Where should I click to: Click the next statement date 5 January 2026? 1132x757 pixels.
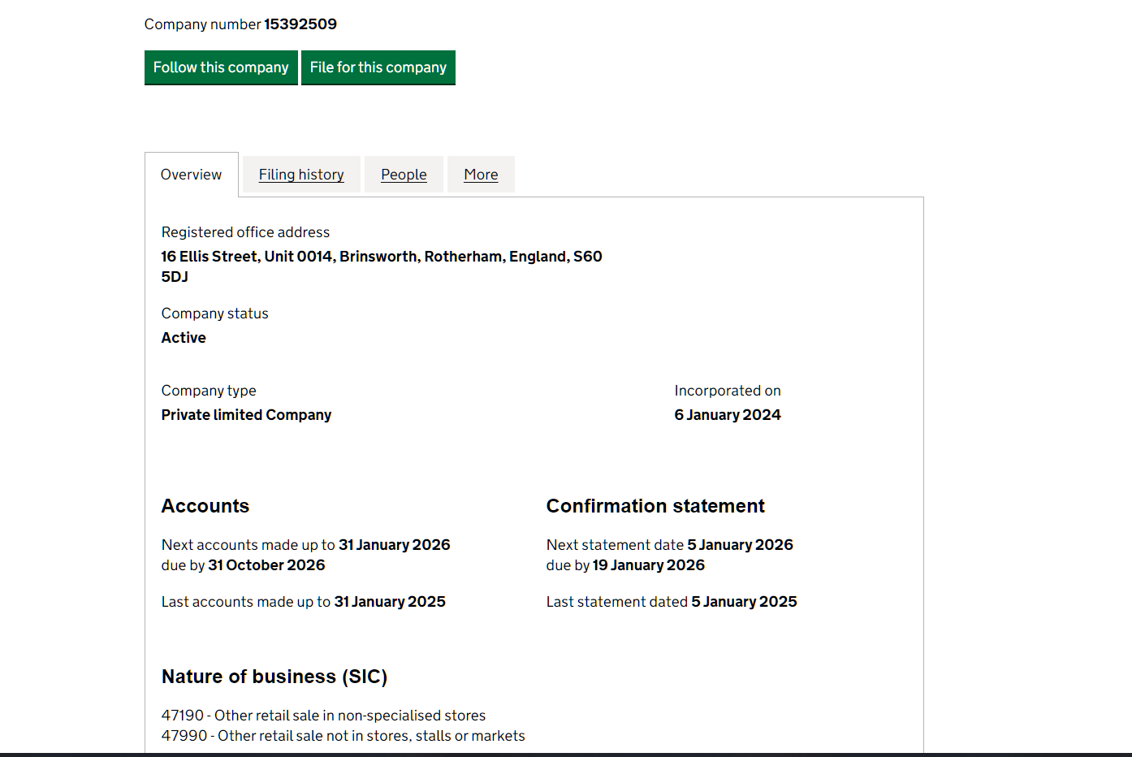[740, 545]
